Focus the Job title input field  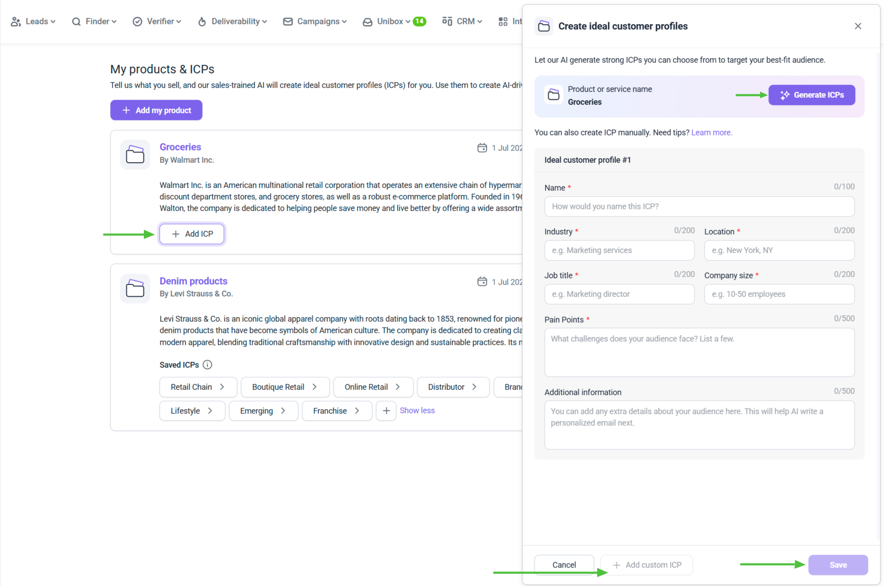click(619, 294)
